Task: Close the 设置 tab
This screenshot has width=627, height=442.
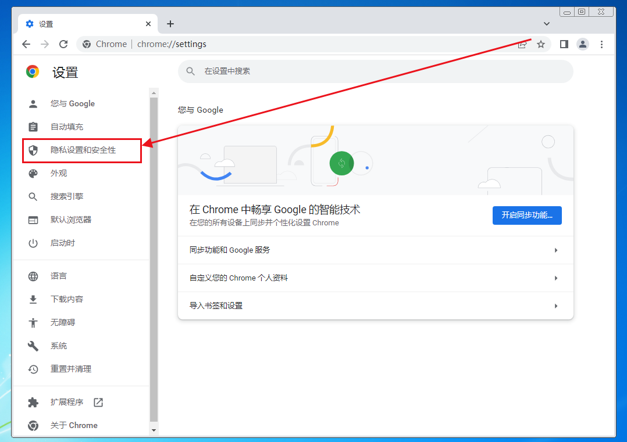Action: (148, 24)
